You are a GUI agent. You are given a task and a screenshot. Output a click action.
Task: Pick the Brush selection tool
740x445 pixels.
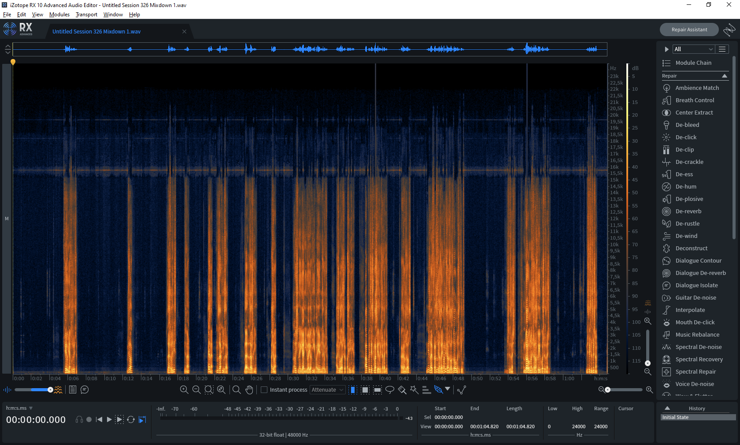[402, 389]
